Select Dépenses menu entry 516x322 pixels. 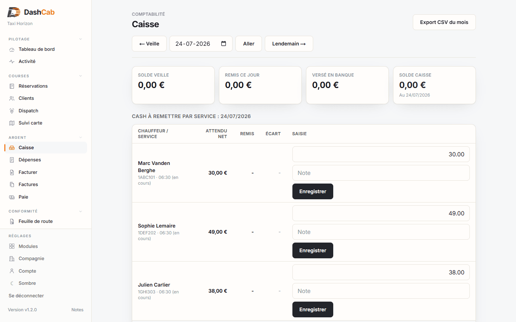[46, 160]
